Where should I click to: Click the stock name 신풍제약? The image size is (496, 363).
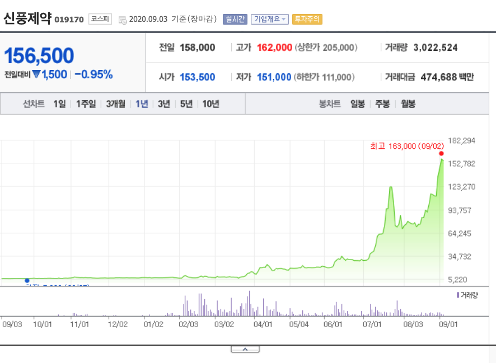(27, 18)
